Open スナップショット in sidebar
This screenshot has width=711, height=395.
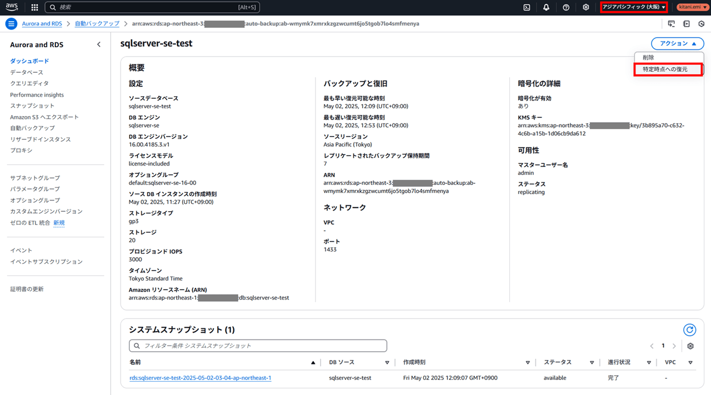click(x=32, y=106)
